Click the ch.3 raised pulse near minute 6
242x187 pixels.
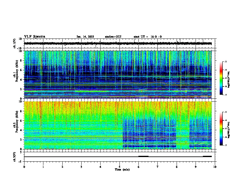[x=143, y=156]
